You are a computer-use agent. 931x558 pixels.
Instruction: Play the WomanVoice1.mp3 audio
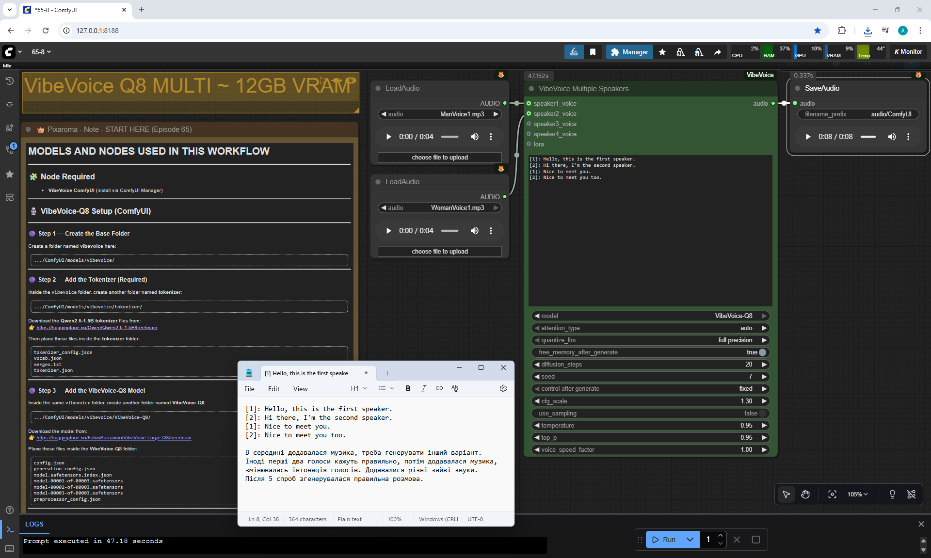point(388,231)
